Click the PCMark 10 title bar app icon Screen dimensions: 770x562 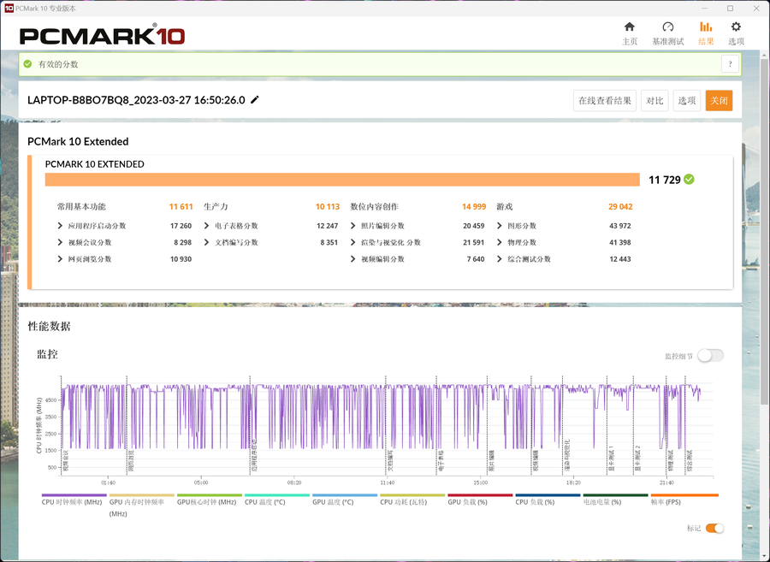tap(8, 8)
